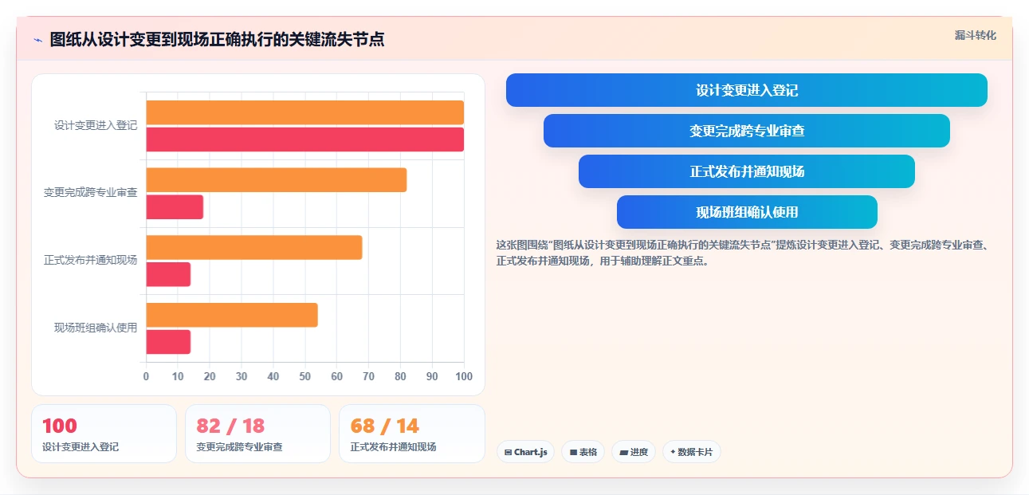Click the x-axis tick label 20

[x=210, y=376]
